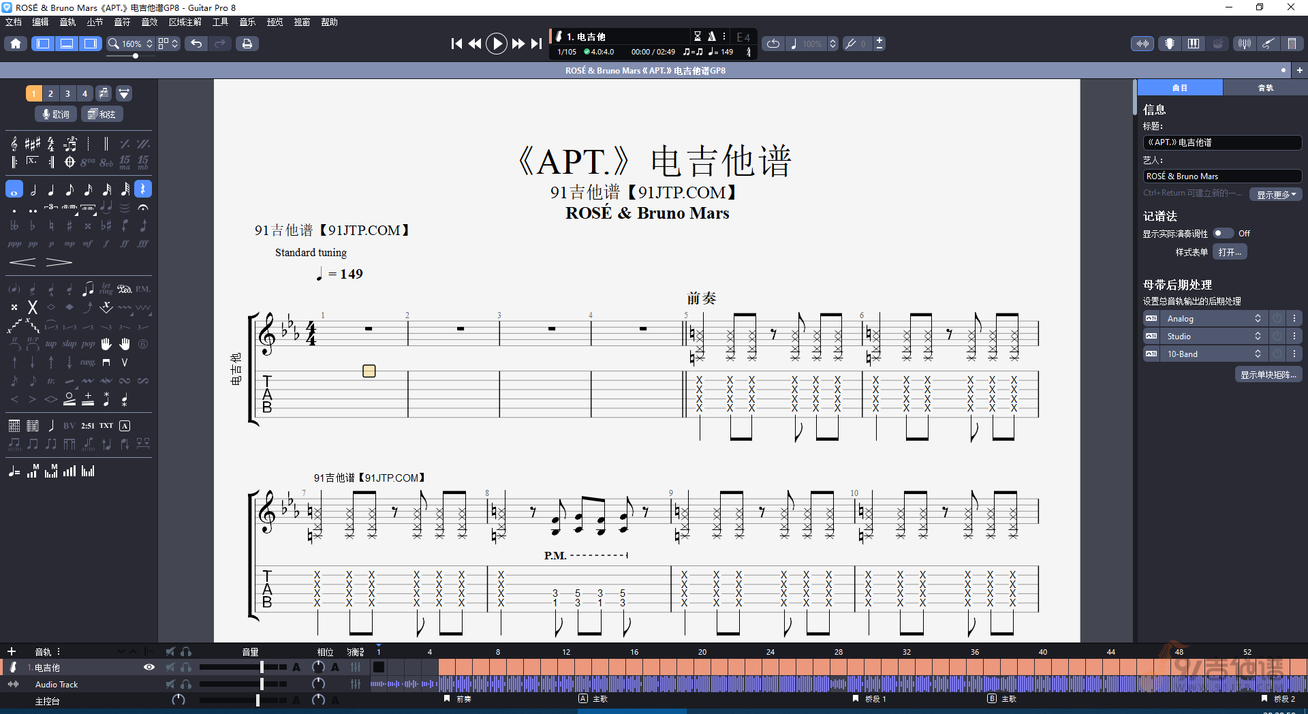This screenshot has width=1308, height=714.
Task: Open the 歌词 lyrics editor
Action: point(56,114)
